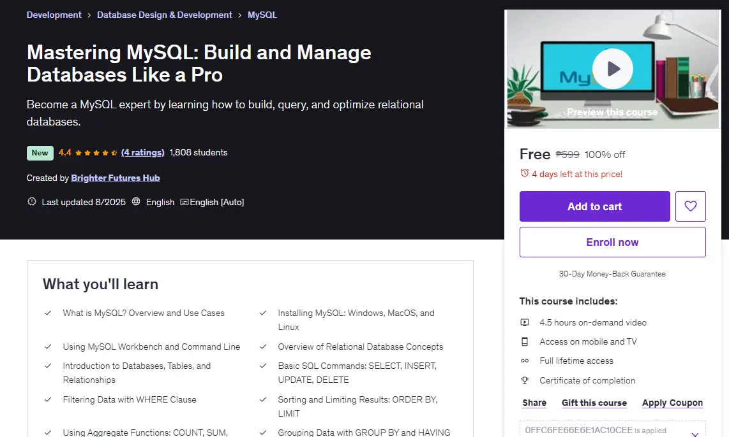The width and height of the screenshot is (729, 437).
Task: Open Database Design & Development breadcrumb
Action: [165, 15]
